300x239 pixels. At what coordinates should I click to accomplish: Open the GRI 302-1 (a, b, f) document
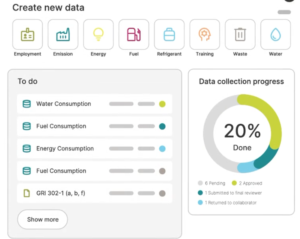(61, 193)
